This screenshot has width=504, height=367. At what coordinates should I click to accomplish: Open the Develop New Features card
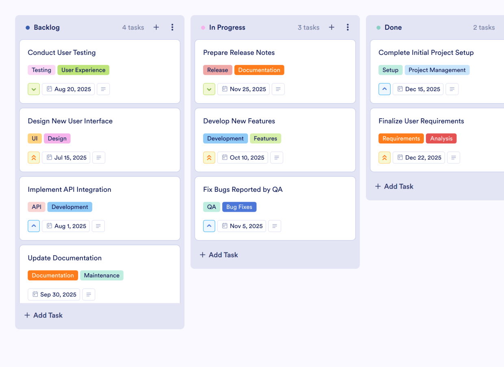tap(239, 121)
